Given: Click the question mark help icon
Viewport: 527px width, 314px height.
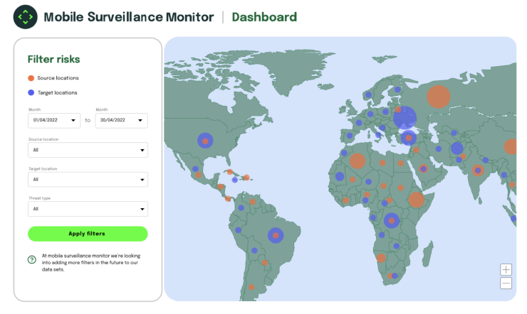Looking at the screenshot, I should point(32,259).
